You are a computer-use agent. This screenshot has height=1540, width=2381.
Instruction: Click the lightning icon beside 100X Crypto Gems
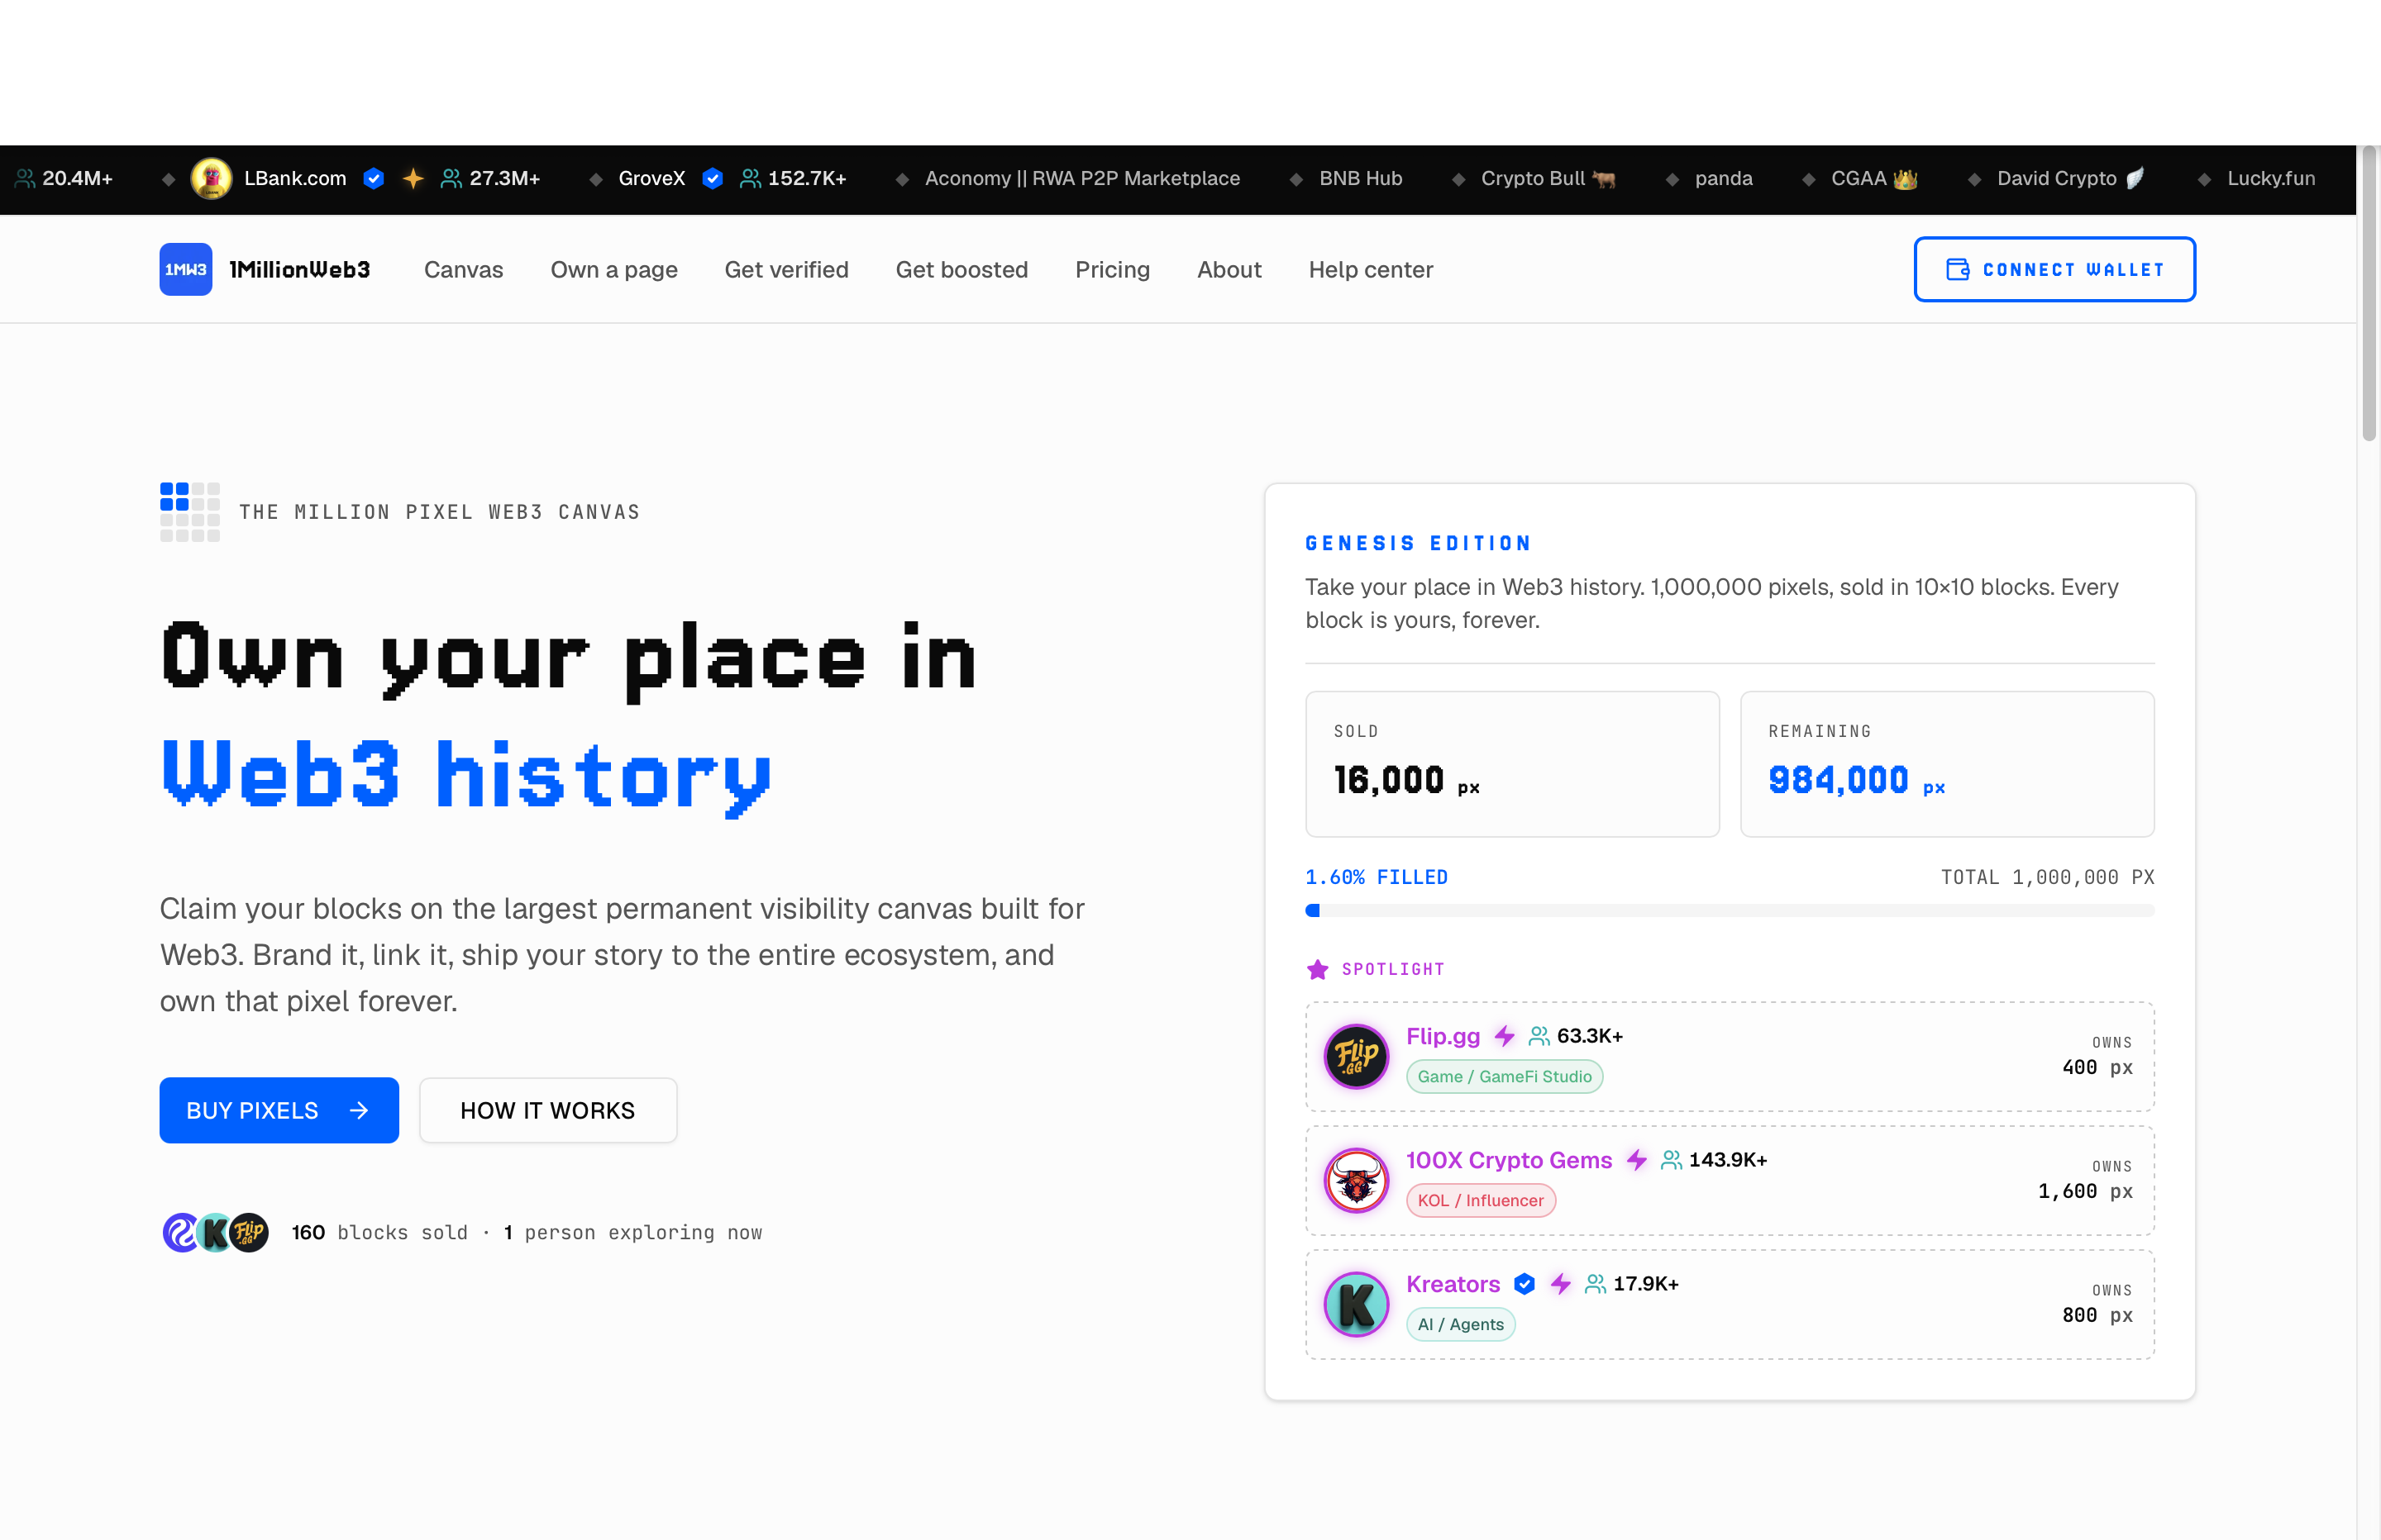1637,1160
